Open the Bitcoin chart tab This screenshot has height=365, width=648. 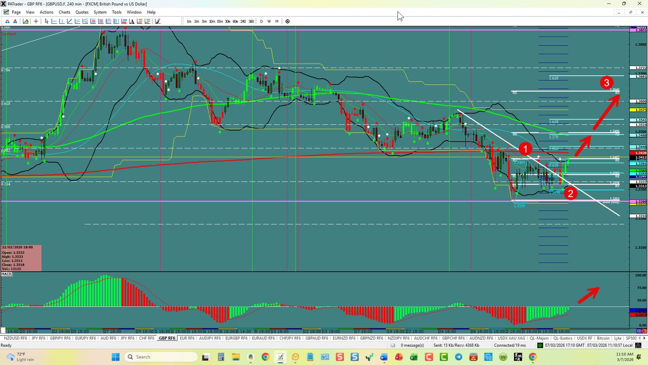pos(603,338)
